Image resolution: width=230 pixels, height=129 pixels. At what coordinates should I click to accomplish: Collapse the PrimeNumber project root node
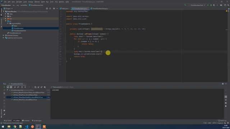tap(4, 11)
